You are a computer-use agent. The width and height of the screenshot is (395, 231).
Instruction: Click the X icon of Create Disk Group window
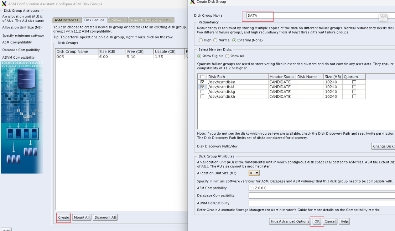tap(192, 2)
